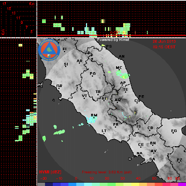Click the dark blue swatch on the color bar
Viewport: 186px width, 186px height.
[49, 184]
